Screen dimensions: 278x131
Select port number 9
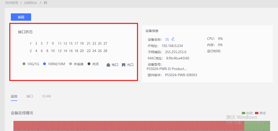point(53,43)
